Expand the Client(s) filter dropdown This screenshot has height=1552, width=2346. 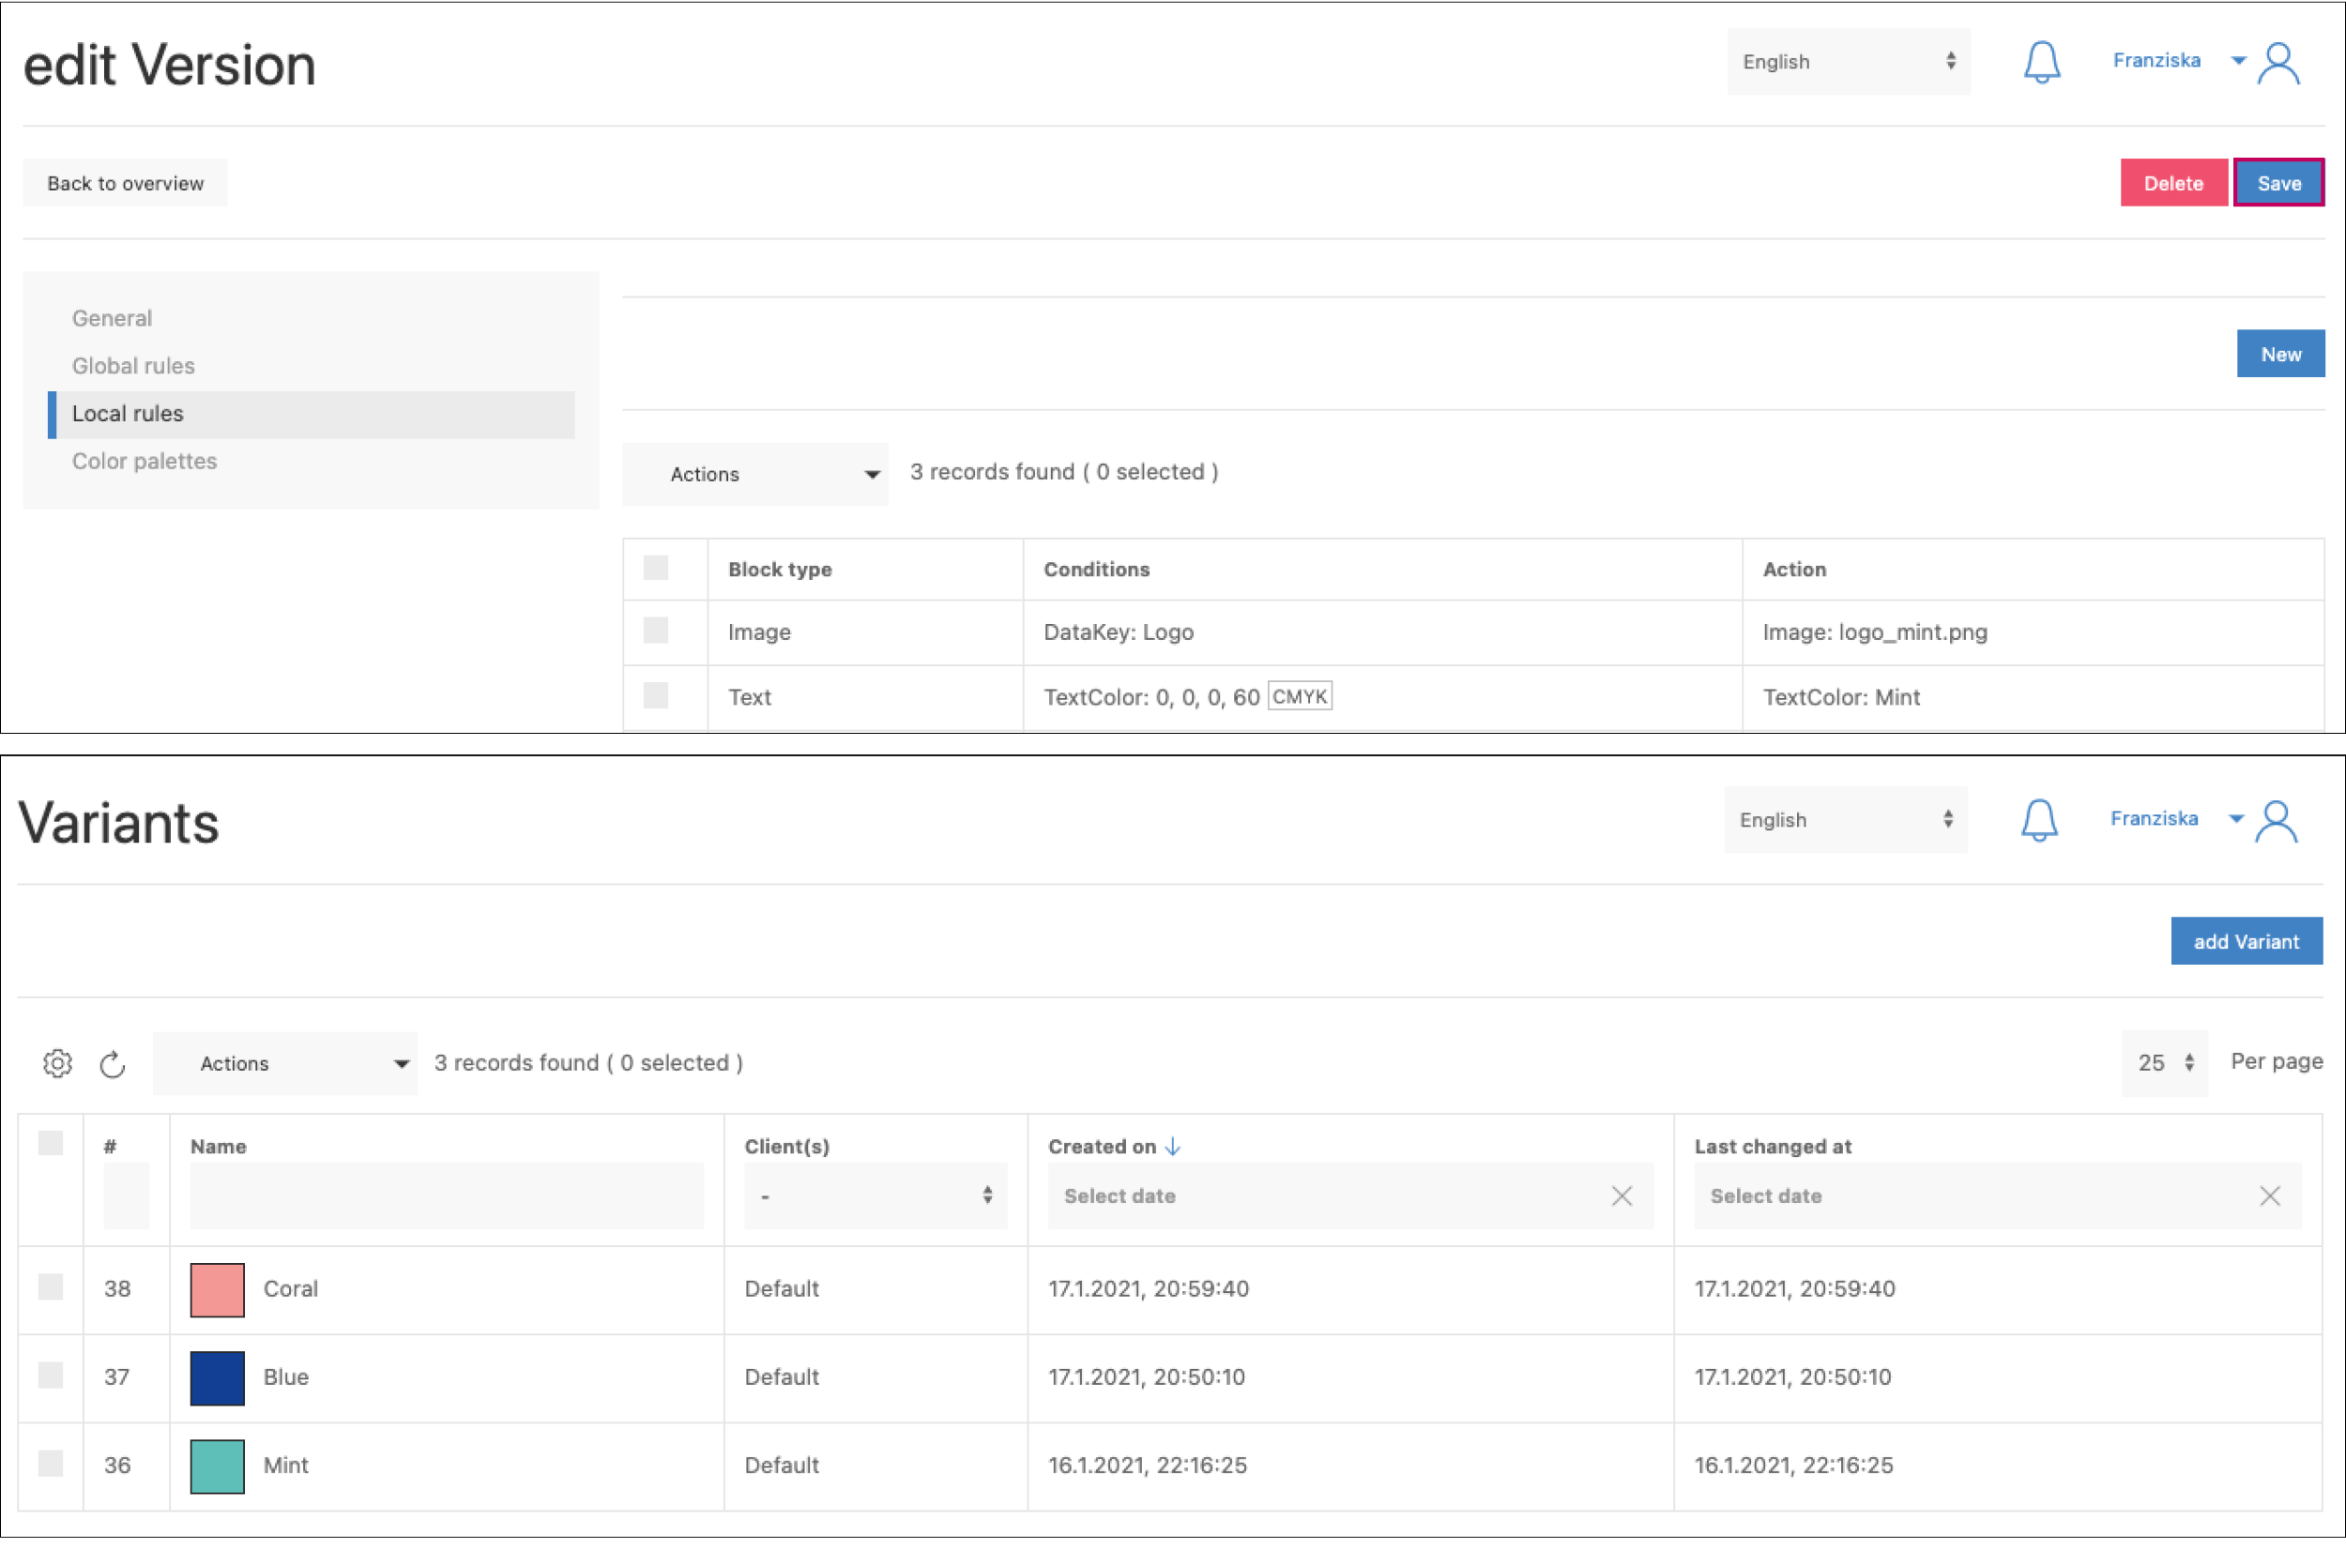875,1195
